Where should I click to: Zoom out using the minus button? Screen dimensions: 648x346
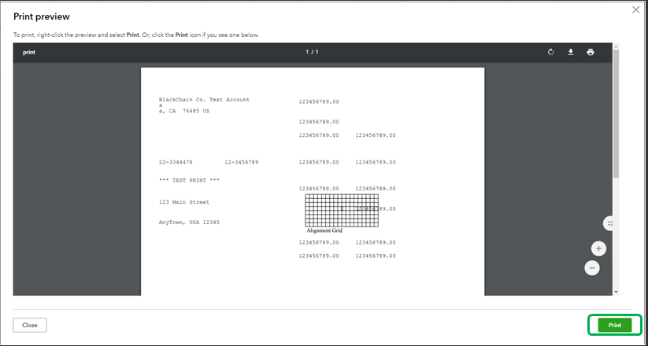(592, 268)
